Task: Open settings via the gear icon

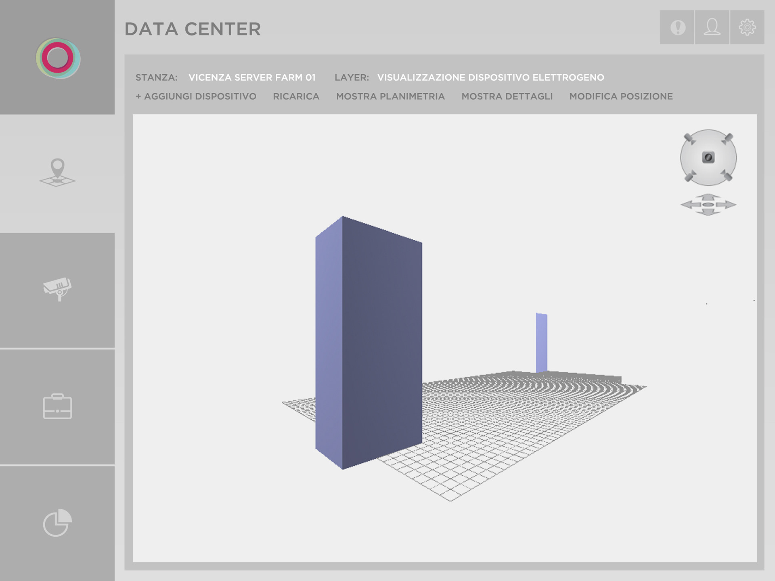Action: pyautogui.click(x=747, y=27)
